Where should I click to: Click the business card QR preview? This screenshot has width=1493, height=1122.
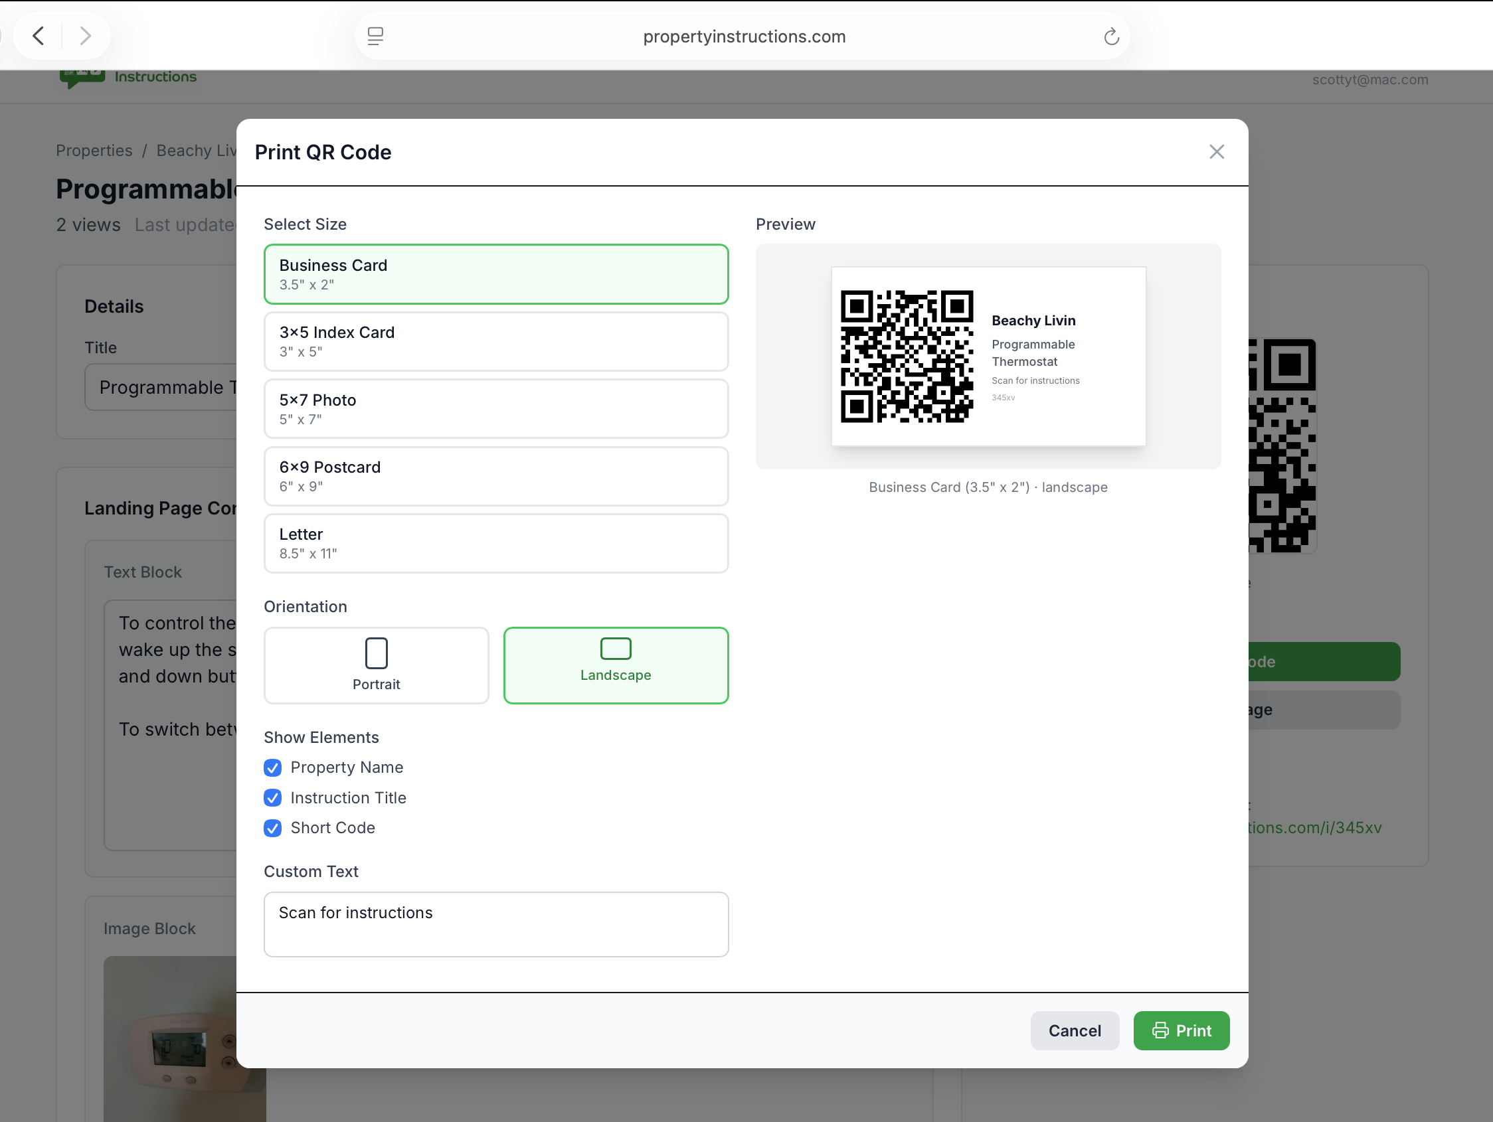click(x=988, y=357)
